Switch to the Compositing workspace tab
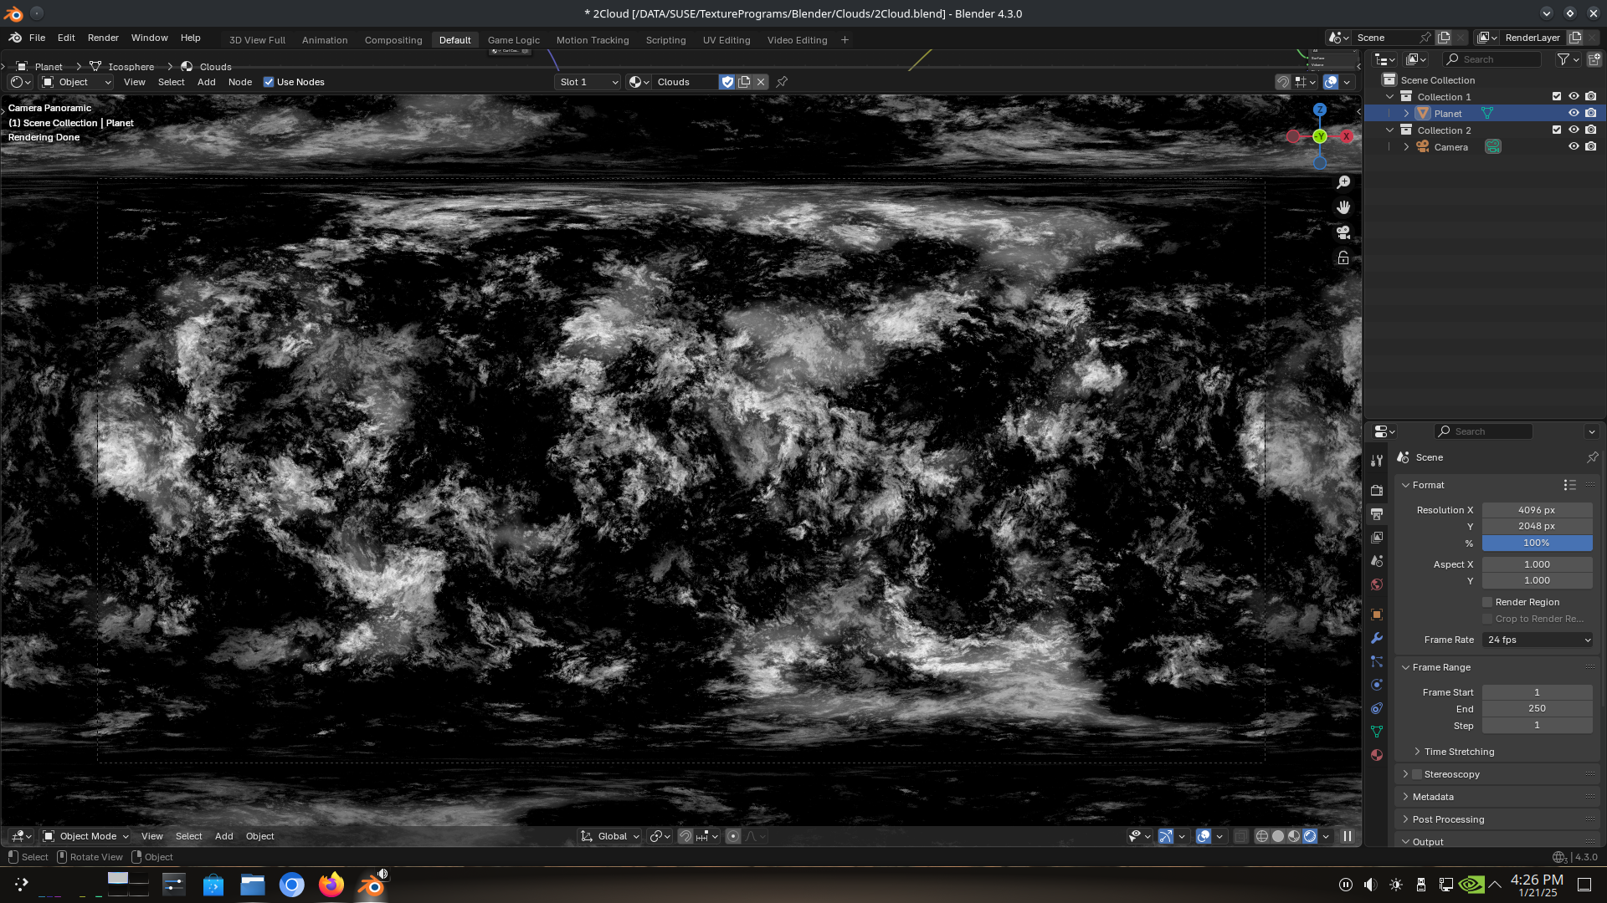Viewport: 1607px width, 903px height. point(393,40)
